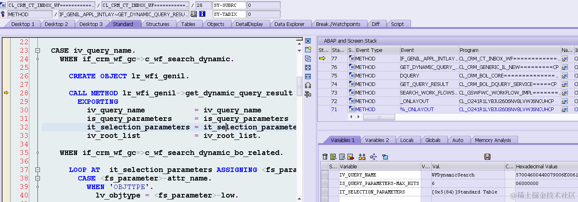Open Memory Analysis tab
The height and width of the screenshot is (202, 578).
pos(493,140)
